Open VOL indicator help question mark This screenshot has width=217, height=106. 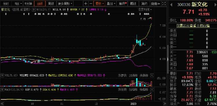coord(2,75)
